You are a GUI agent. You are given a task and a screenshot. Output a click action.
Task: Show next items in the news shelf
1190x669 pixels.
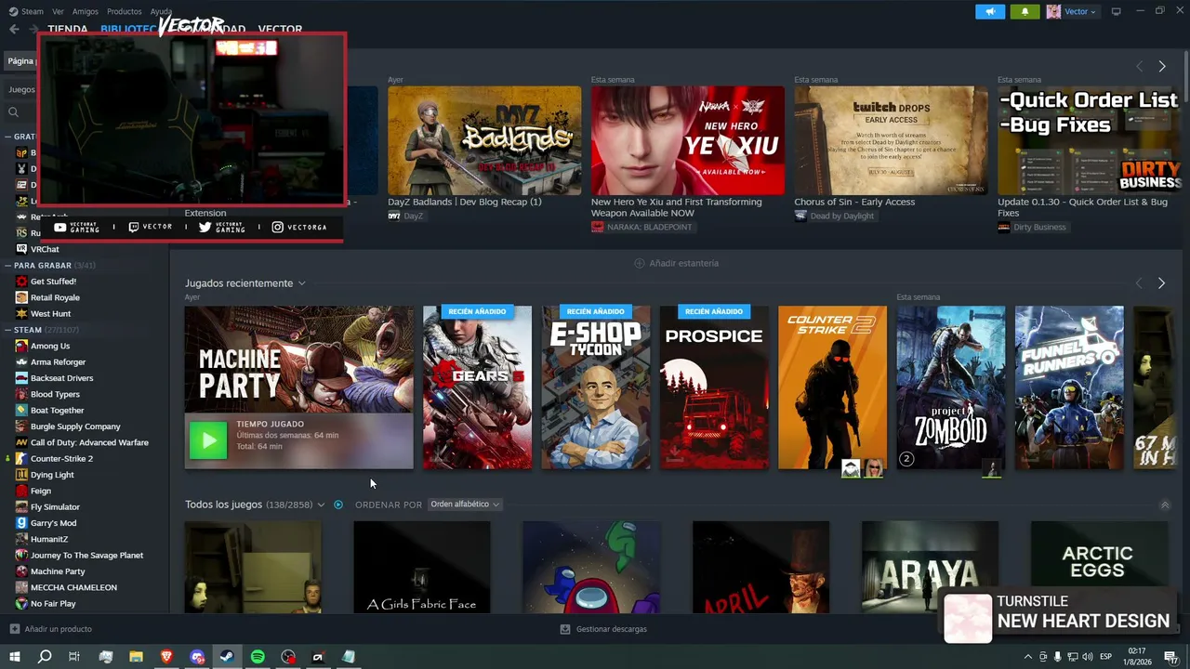coord(1162,66)
